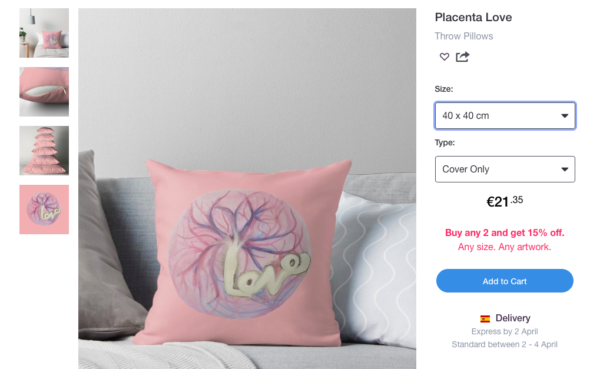The width and height of the screenshot is (600, 369).
Task: Select the stacked pillows thumbnail
Action: coord(44,151)
